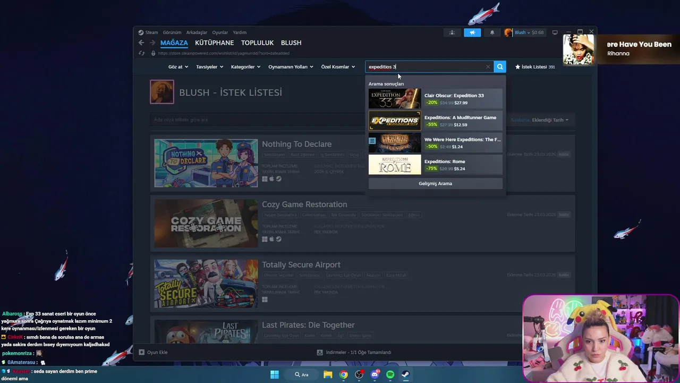The width and height of the screenshot is (680, 383).
Task: Clear the search text with the X icon
Action: click(488, 67)
